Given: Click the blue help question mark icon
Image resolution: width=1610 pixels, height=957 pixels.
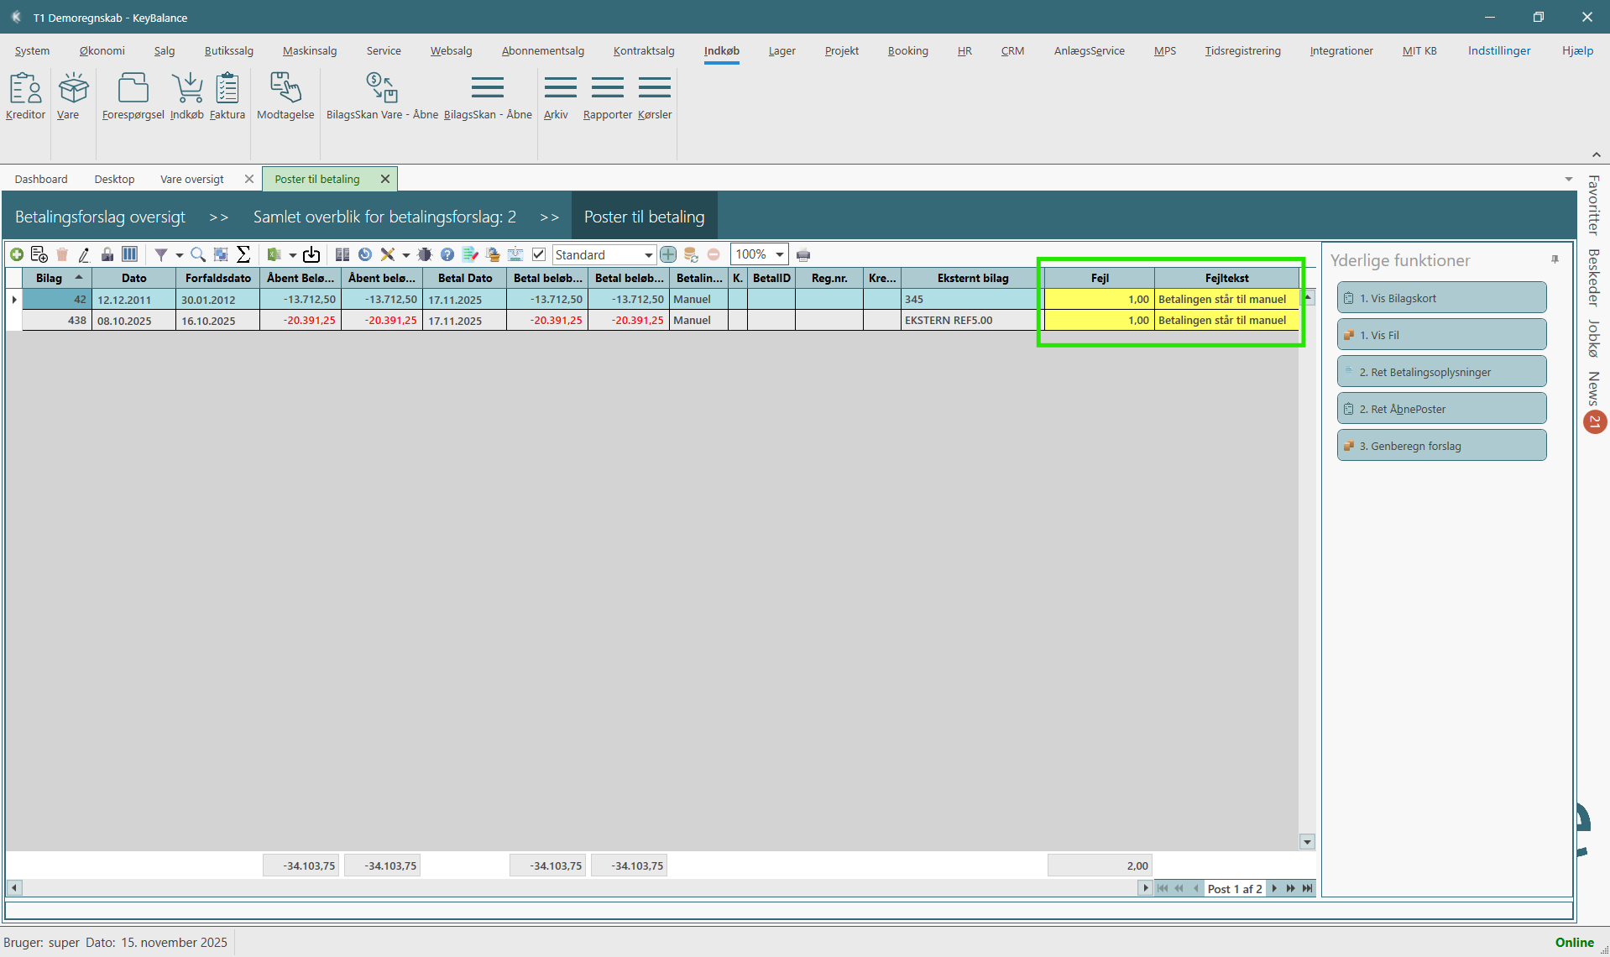Looking at the screenshot, I should (x=447, y=254).
